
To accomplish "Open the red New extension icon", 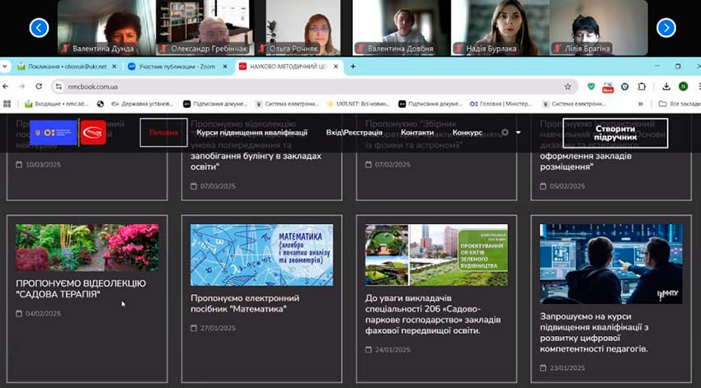I will (608, 87).
